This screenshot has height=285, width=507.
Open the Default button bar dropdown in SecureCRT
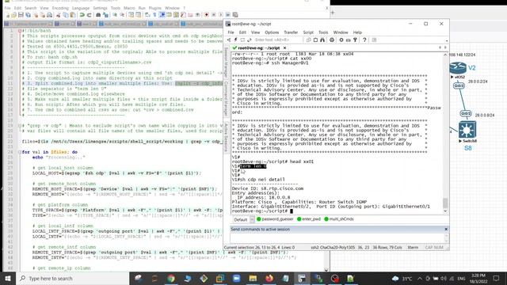pos(252,219)
